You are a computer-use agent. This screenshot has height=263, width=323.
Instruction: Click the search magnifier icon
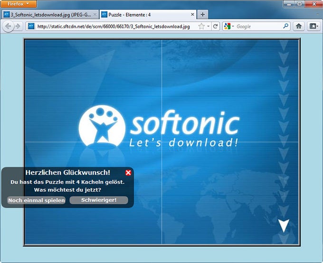tap(286, 26)
